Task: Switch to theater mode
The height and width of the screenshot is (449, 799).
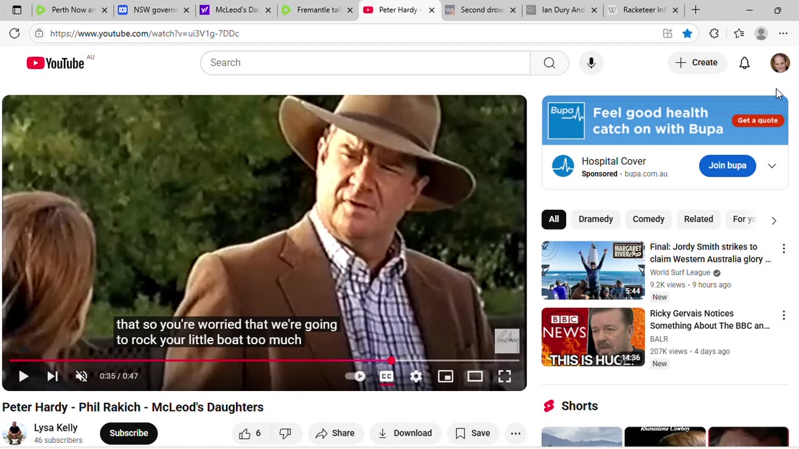Action: (475, 376)
